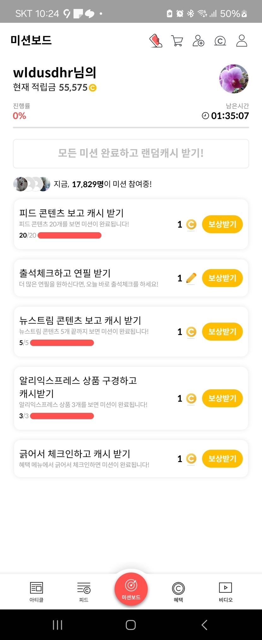Open the cash coin icon in header
The height and width of the screenshot is (640, 262).
pyautogui.click(x=220, y=41)
